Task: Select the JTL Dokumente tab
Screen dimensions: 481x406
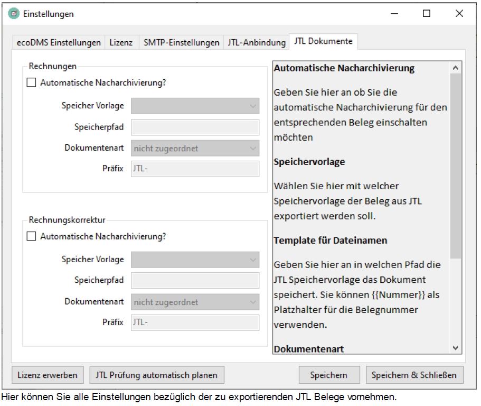Action: (x=323, y=41)
